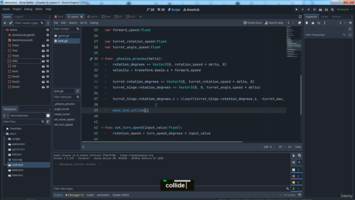Pause the running project
Screen dimensions: 355x200
coord(302,9)
